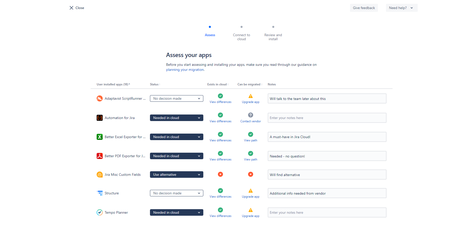This screenshot has width=463, height=226.
Task: Click View path for Better PDF Exporter
Action: tap(251, 159)
